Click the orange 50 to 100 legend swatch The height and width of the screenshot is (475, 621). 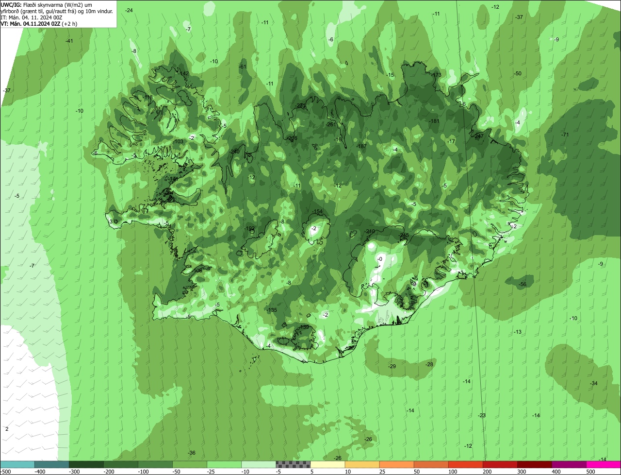[431, 464]
